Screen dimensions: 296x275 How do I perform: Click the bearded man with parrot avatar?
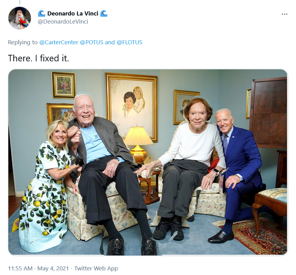pyautogui.click(x=20, y=18)
